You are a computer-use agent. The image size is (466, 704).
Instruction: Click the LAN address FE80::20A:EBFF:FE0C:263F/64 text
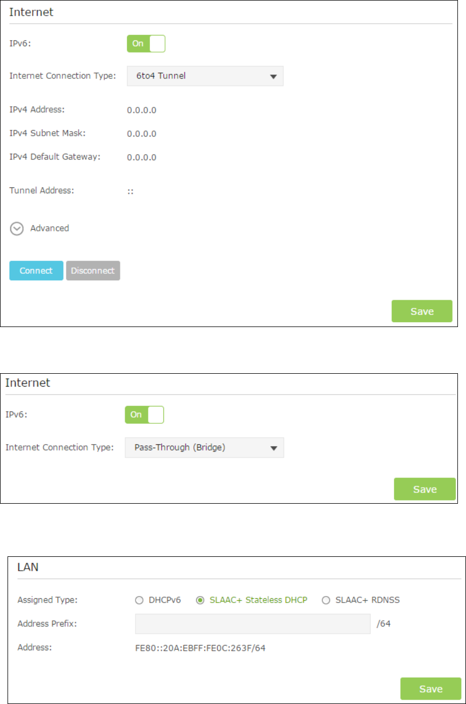pos(200,648)
